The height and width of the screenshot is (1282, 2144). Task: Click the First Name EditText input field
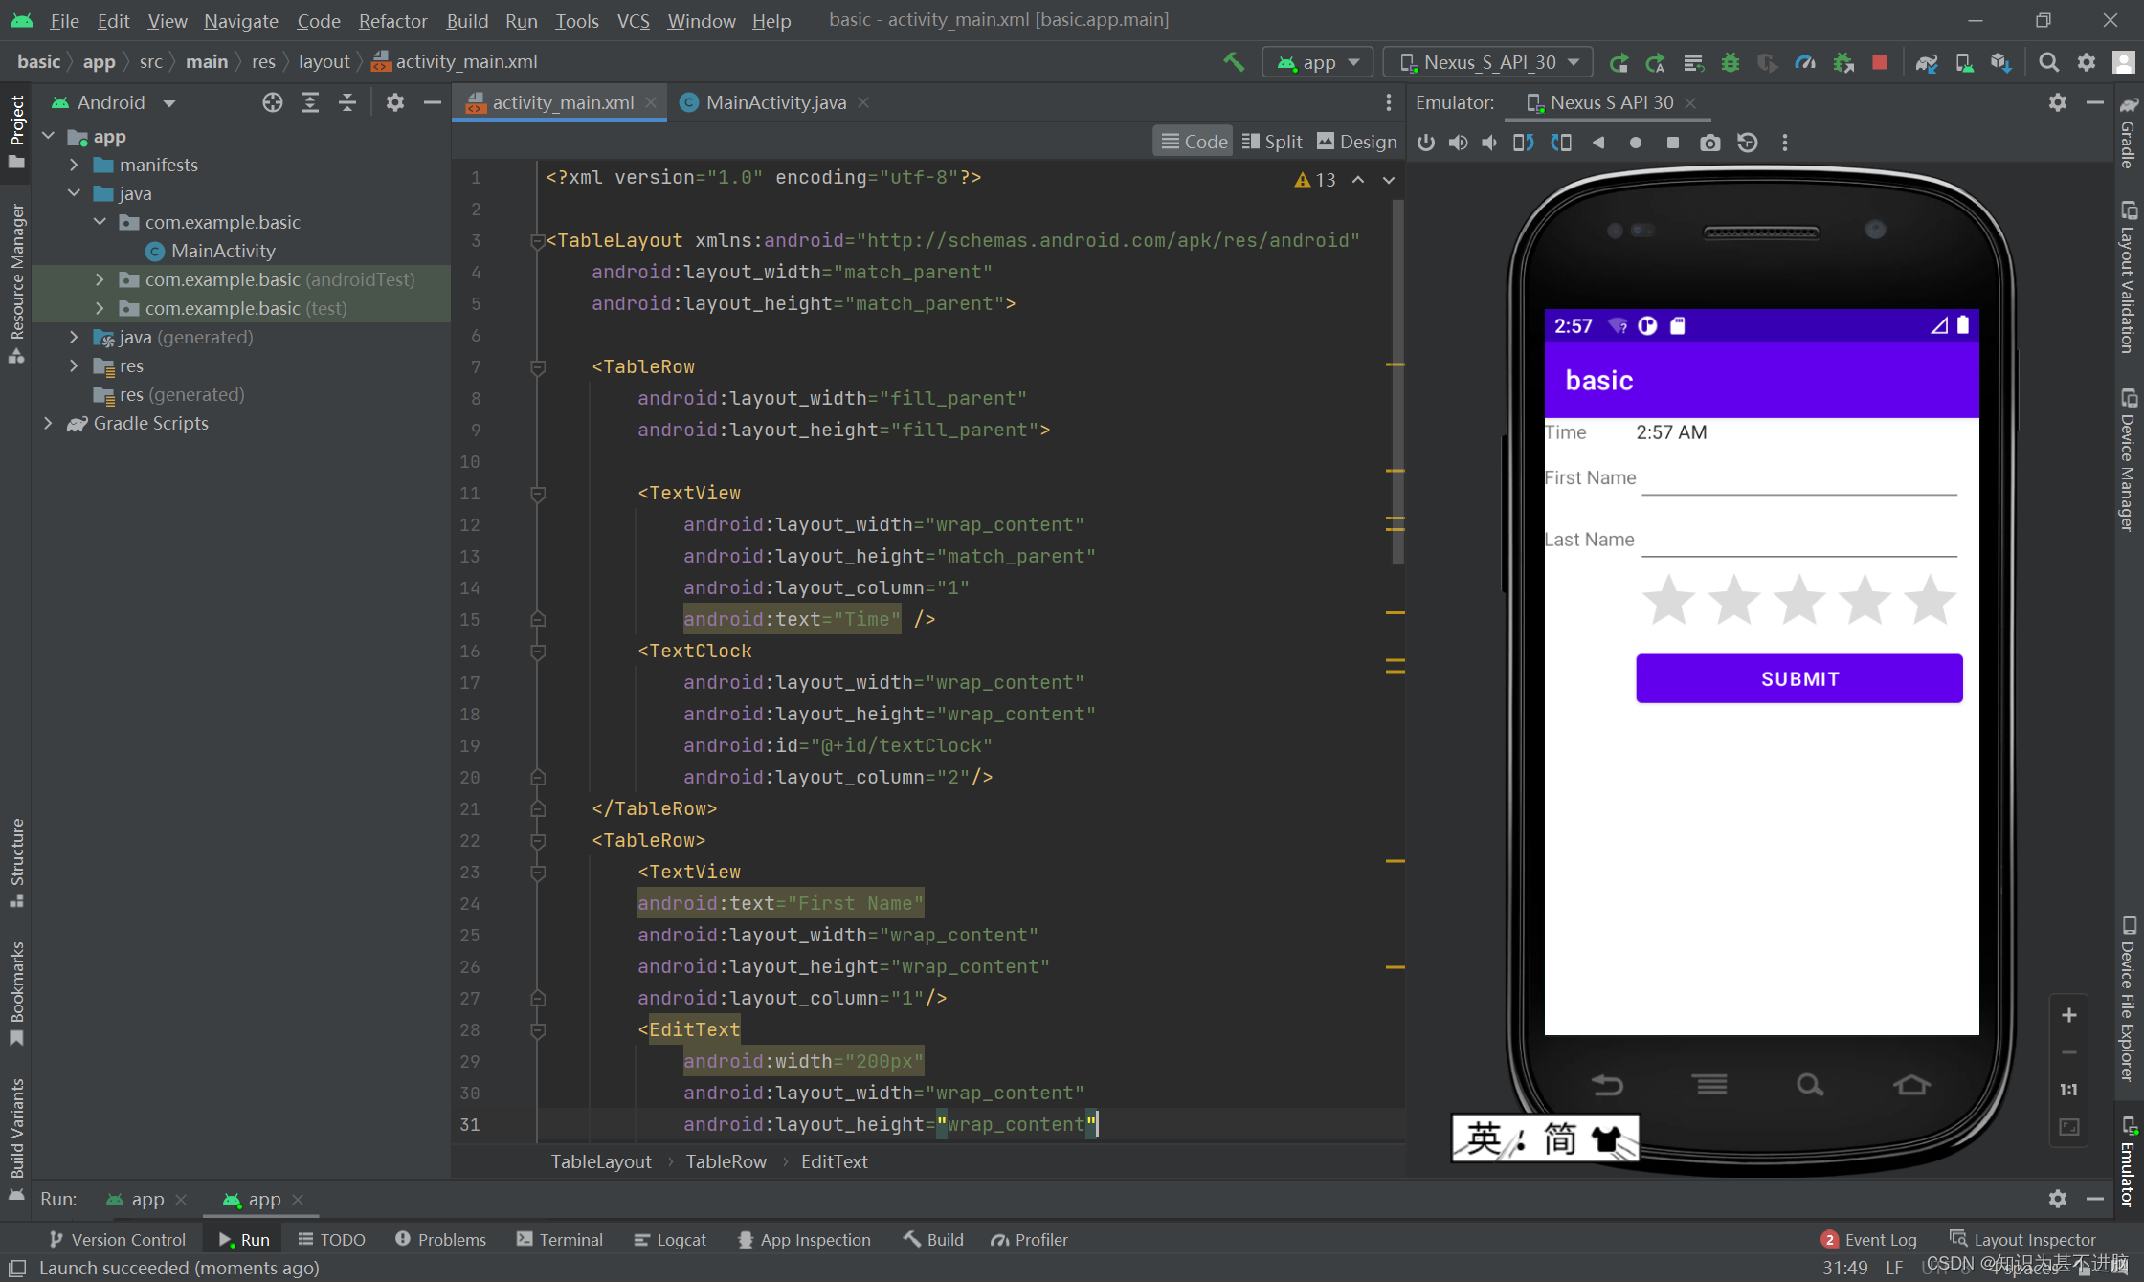tap(1800, 484)
